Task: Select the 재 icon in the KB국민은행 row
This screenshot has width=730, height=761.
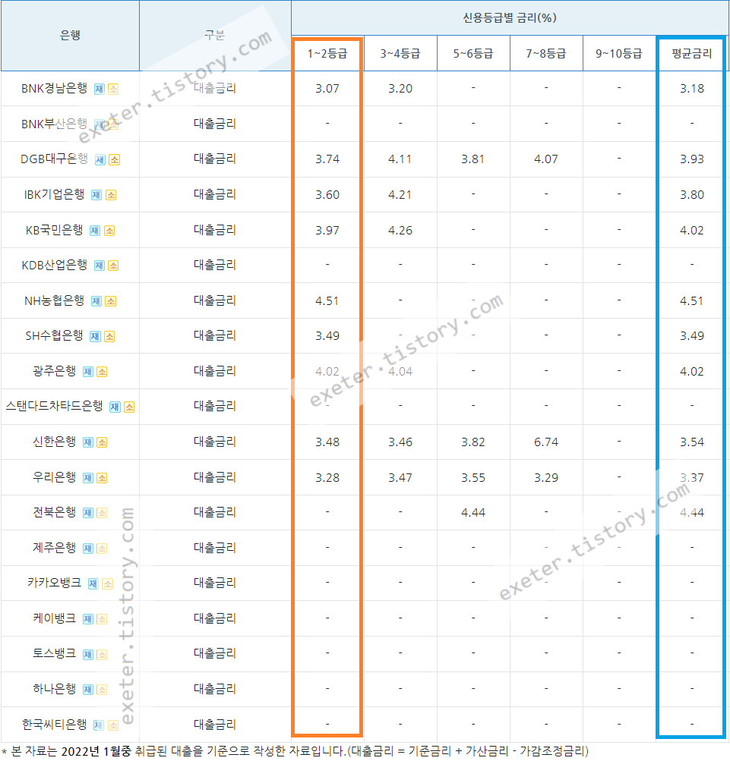Action: pos(95,231)
